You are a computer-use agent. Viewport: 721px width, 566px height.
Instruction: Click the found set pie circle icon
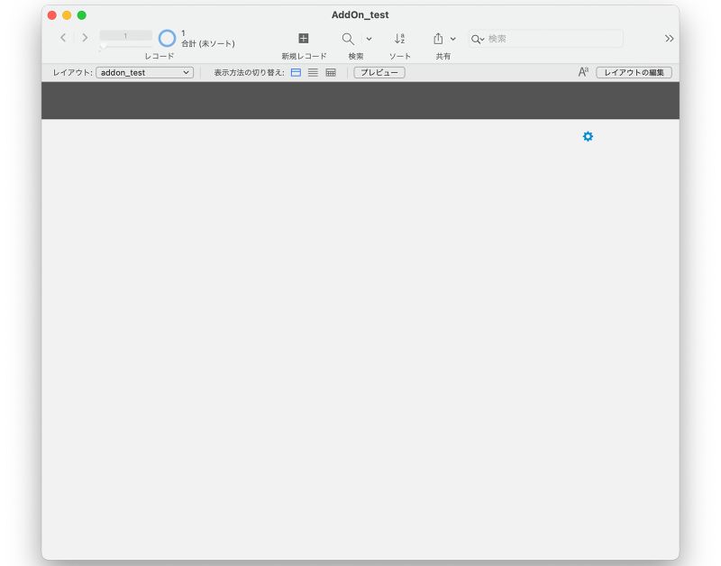tap(167, 38)
